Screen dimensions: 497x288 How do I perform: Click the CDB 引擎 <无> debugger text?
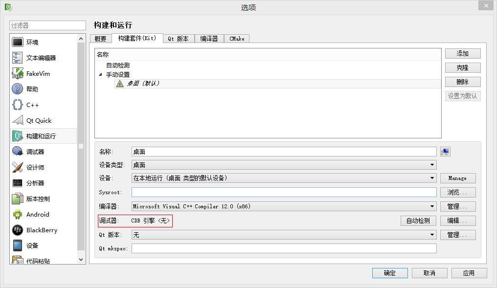tap(151, 221)
